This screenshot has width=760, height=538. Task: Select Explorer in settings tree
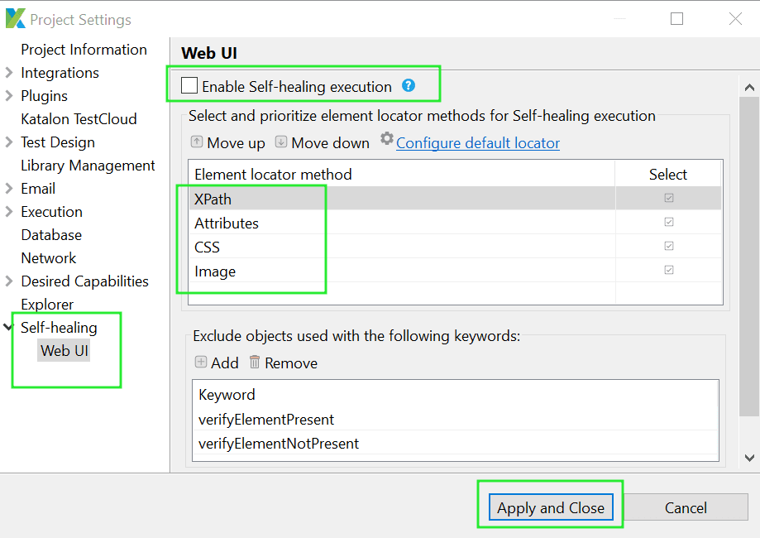pos(47,304)
